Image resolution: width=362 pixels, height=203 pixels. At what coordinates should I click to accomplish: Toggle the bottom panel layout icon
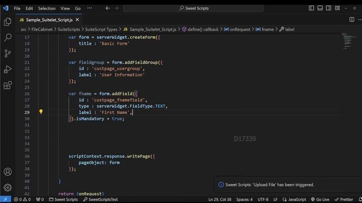click(320, 8)
